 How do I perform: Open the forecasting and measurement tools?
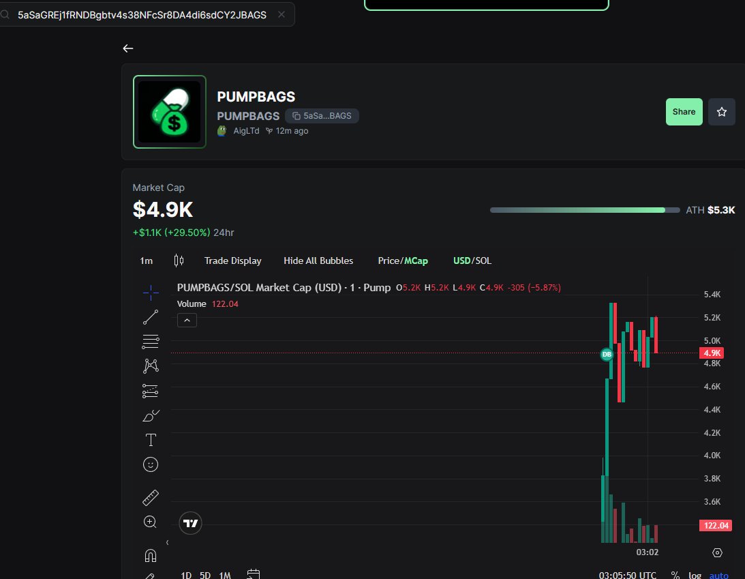pyautogui.click(x=151, y=391)
